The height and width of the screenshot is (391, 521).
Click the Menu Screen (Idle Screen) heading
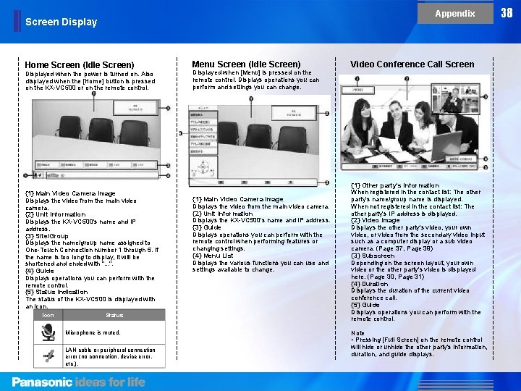246,64
